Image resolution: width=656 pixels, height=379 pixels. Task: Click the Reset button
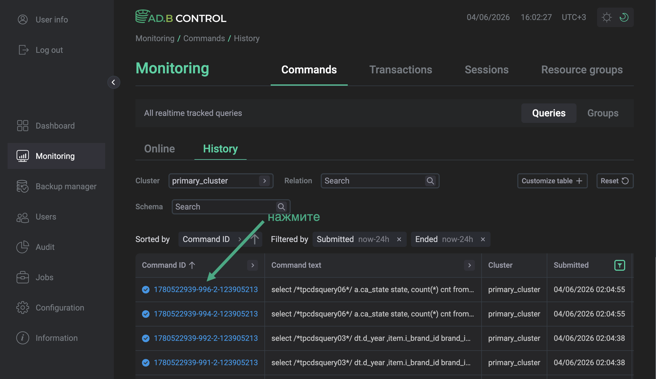tap(615, 181)
